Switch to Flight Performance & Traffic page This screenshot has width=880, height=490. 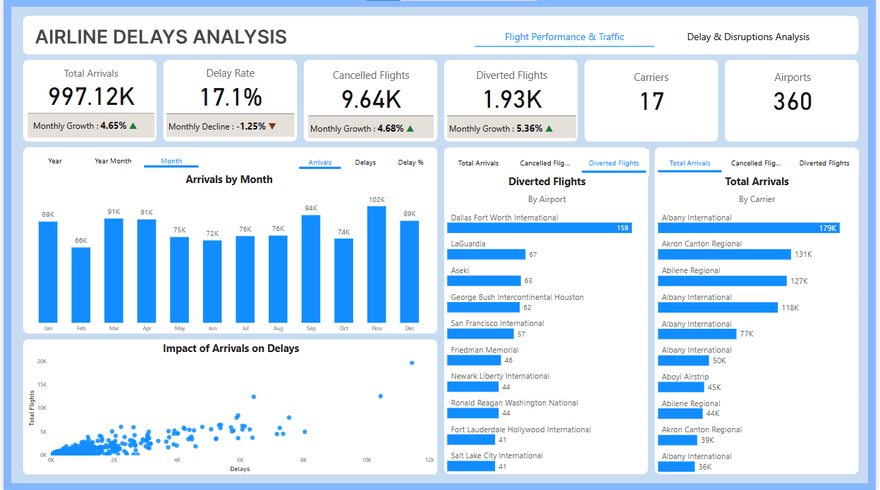click(x=564, y=37)
